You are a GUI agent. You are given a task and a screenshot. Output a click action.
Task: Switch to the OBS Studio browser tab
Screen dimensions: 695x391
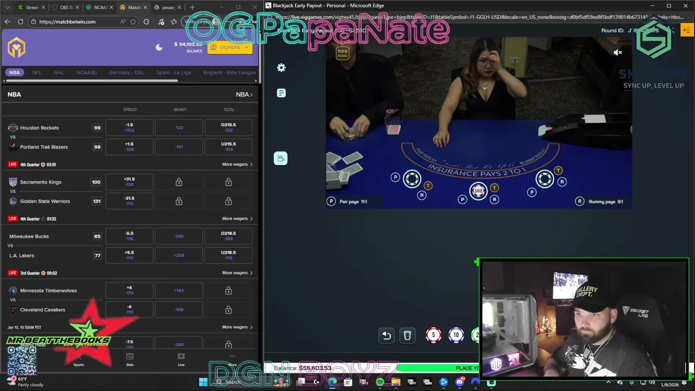click(65, 8)
